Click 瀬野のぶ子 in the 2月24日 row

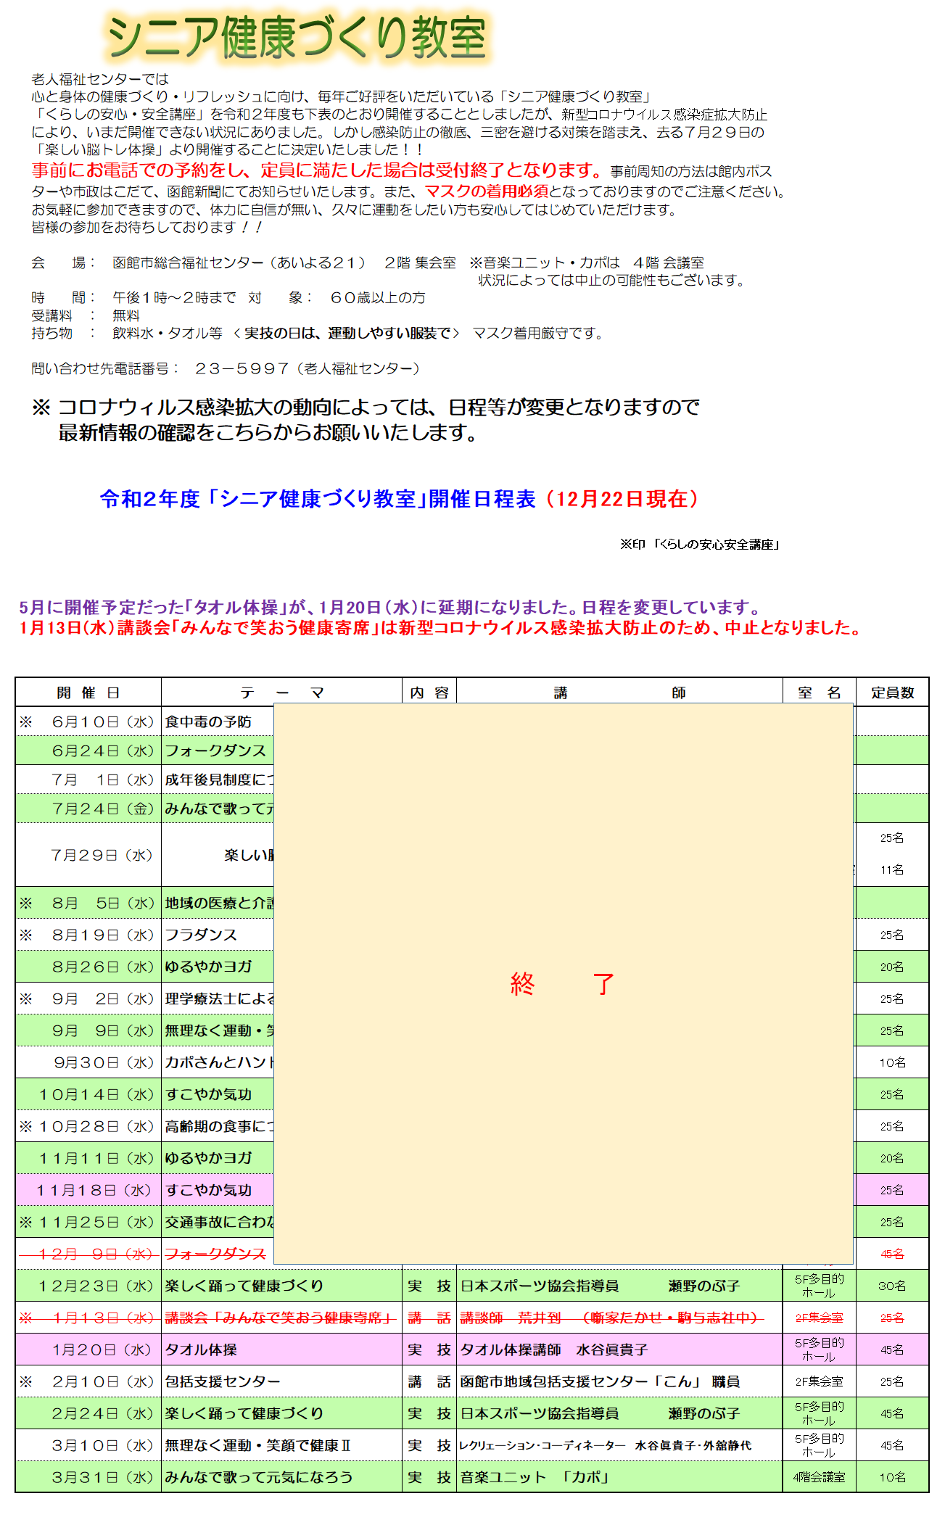coord(704,1414)
